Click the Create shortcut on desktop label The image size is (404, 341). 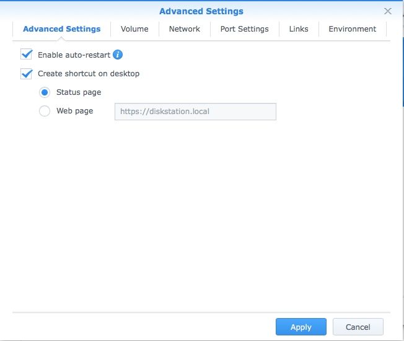point(89,74)
